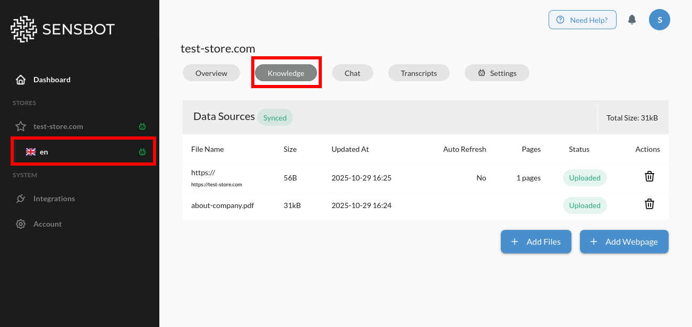Switch to the Transcripts tab
This screenshot has width=692, height=327.
pos(418,73)
